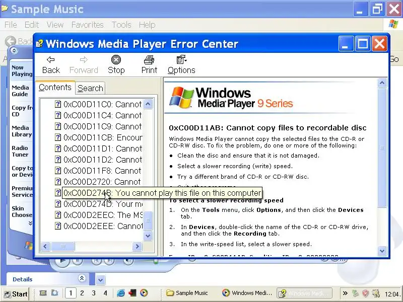Click contents list scroll right arrow
Screen dimensions: 403x302
[x=137, y=247]
